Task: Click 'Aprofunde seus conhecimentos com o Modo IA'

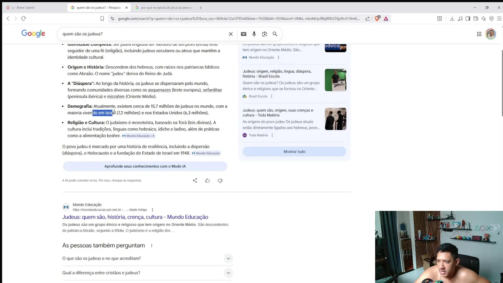Action: (145, 166)
